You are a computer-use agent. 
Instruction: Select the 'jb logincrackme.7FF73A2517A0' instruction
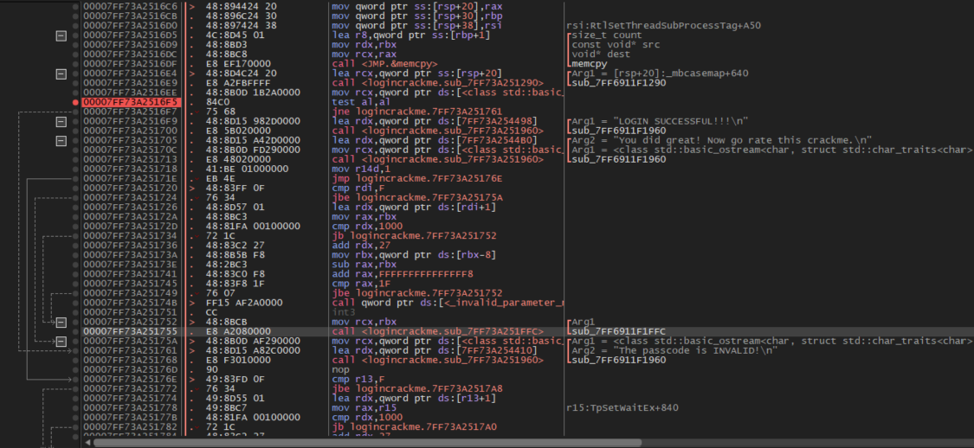pos(414,427)
